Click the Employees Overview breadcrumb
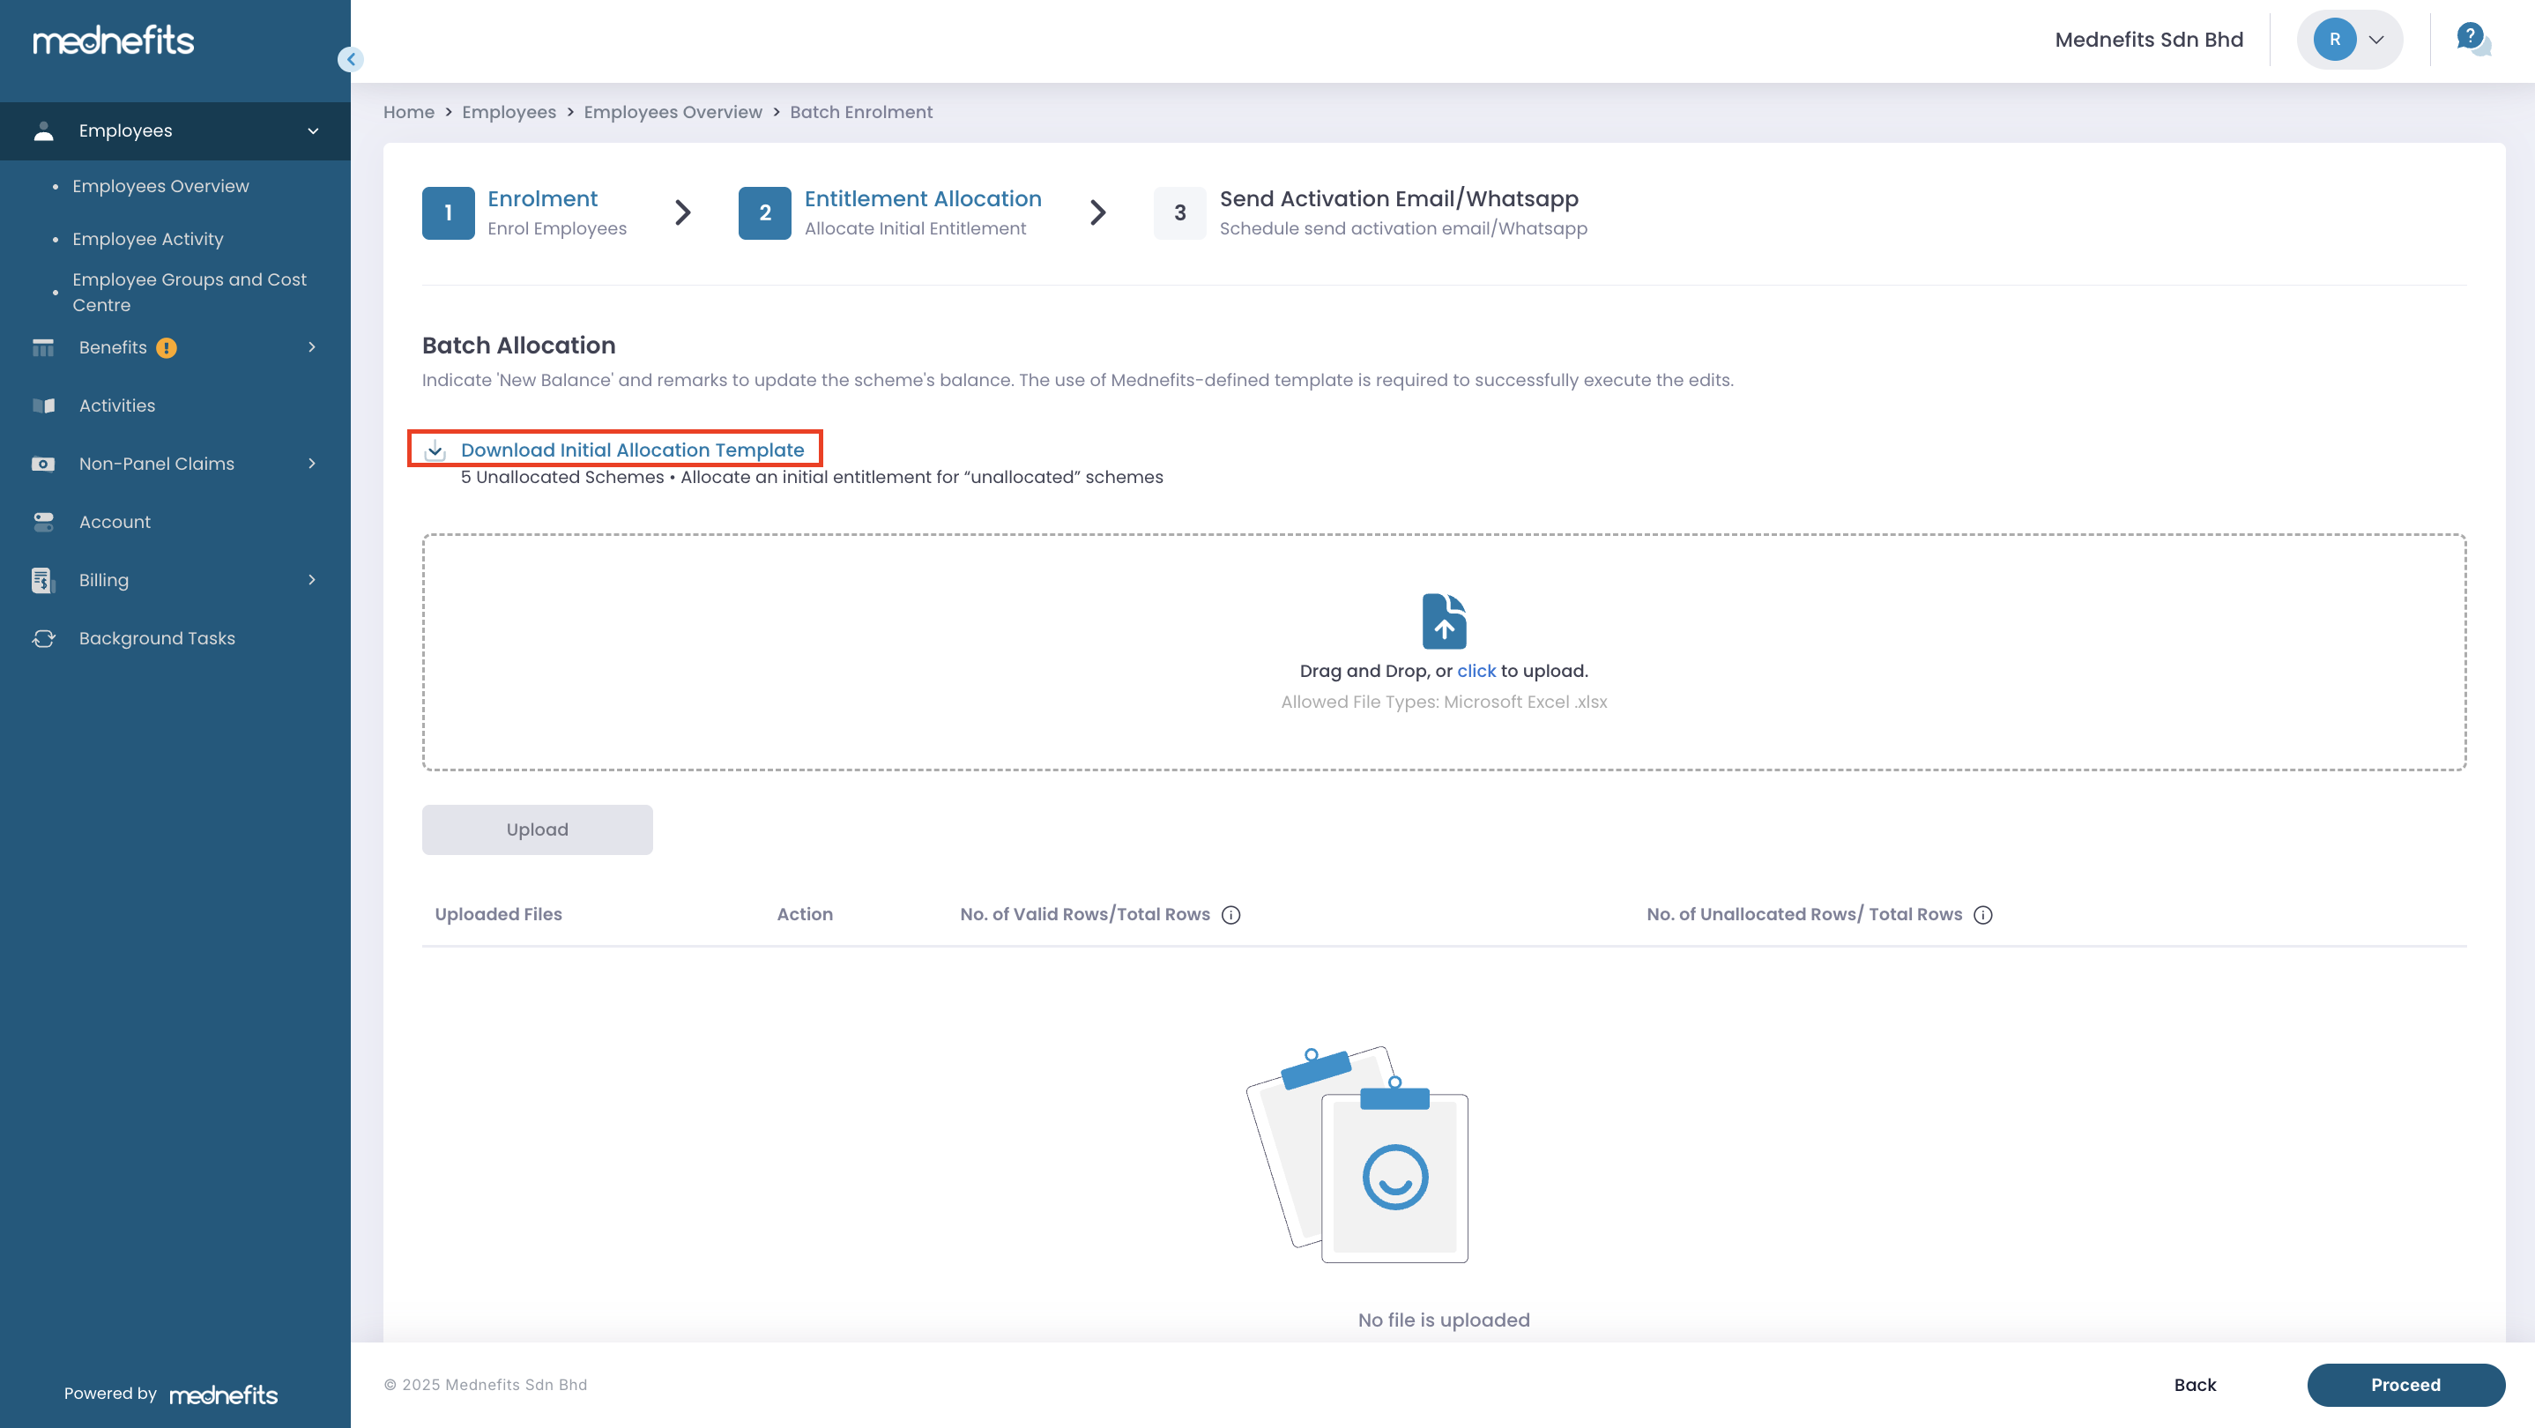This screenshot has width=2535, height=1428. [673, 112]
